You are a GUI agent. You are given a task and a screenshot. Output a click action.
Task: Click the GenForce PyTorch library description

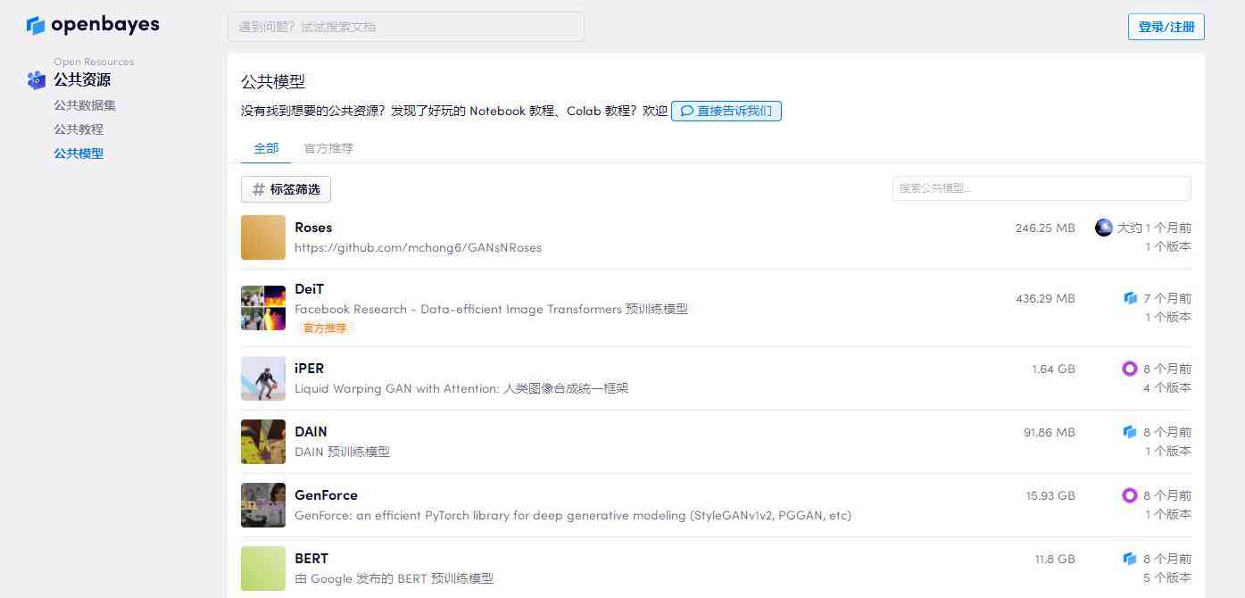click(573, 515)
